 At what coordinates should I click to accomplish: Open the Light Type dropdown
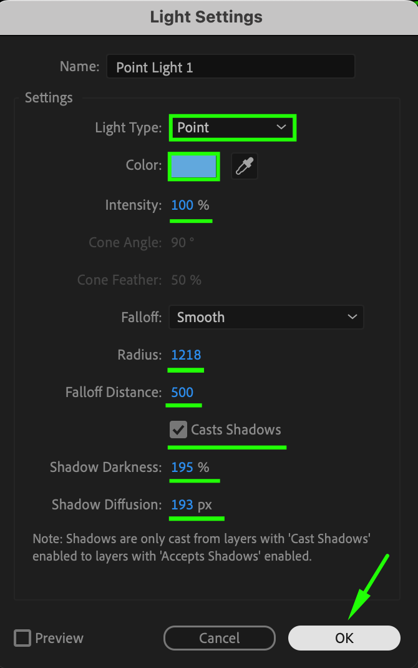[231, 128]
